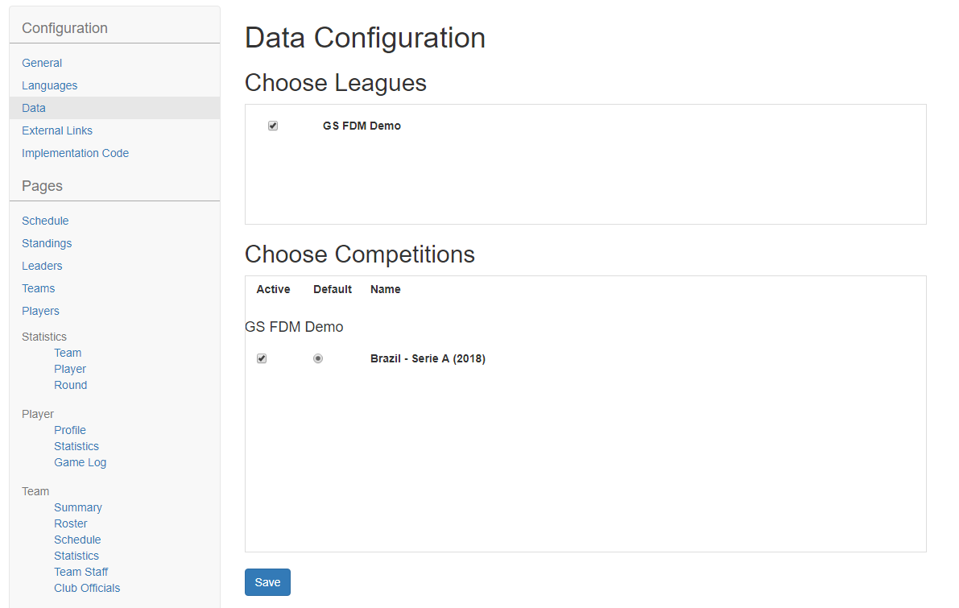Select Brazil Serie A as default competition
Image resolution: width=959 pixels, height=608 pixels.
318,358
